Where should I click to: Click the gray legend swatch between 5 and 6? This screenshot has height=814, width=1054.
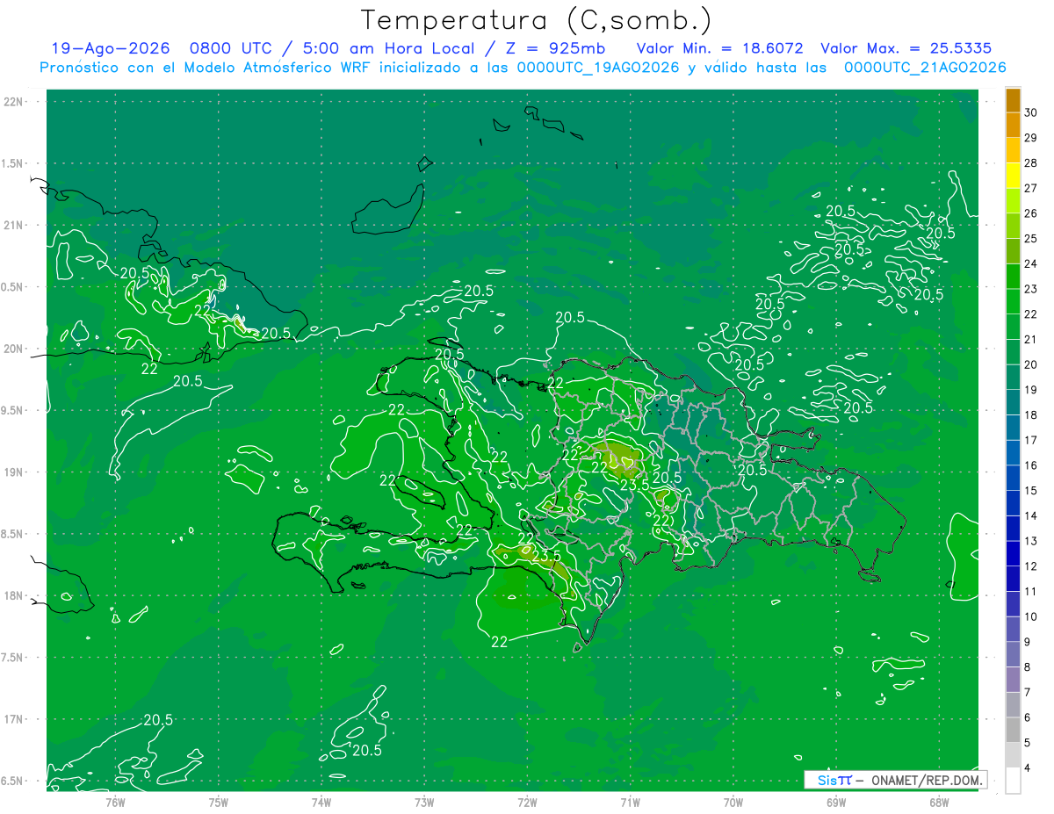(x=1013, y=730)
